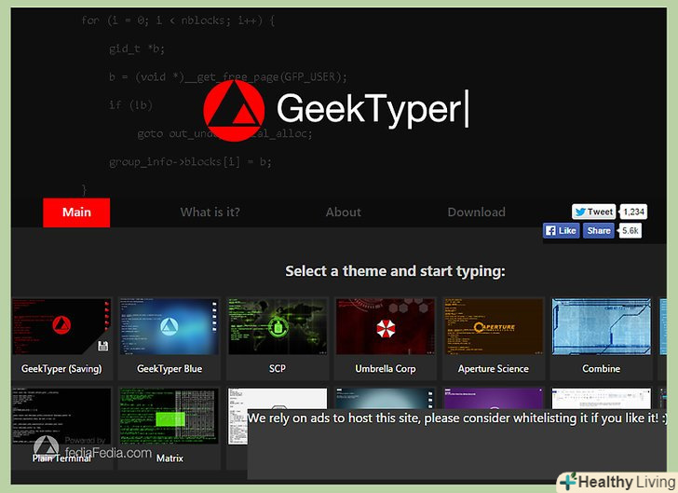The image size is (678, 493).
Task: Pick the Combine theme thumbnail
Action: click(x=602, y=327)
